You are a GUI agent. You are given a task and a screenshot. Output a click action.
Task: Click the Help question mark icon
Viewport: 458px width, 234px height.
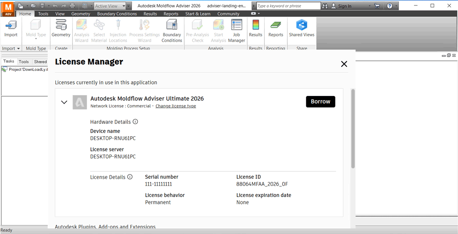pos(389,6)
